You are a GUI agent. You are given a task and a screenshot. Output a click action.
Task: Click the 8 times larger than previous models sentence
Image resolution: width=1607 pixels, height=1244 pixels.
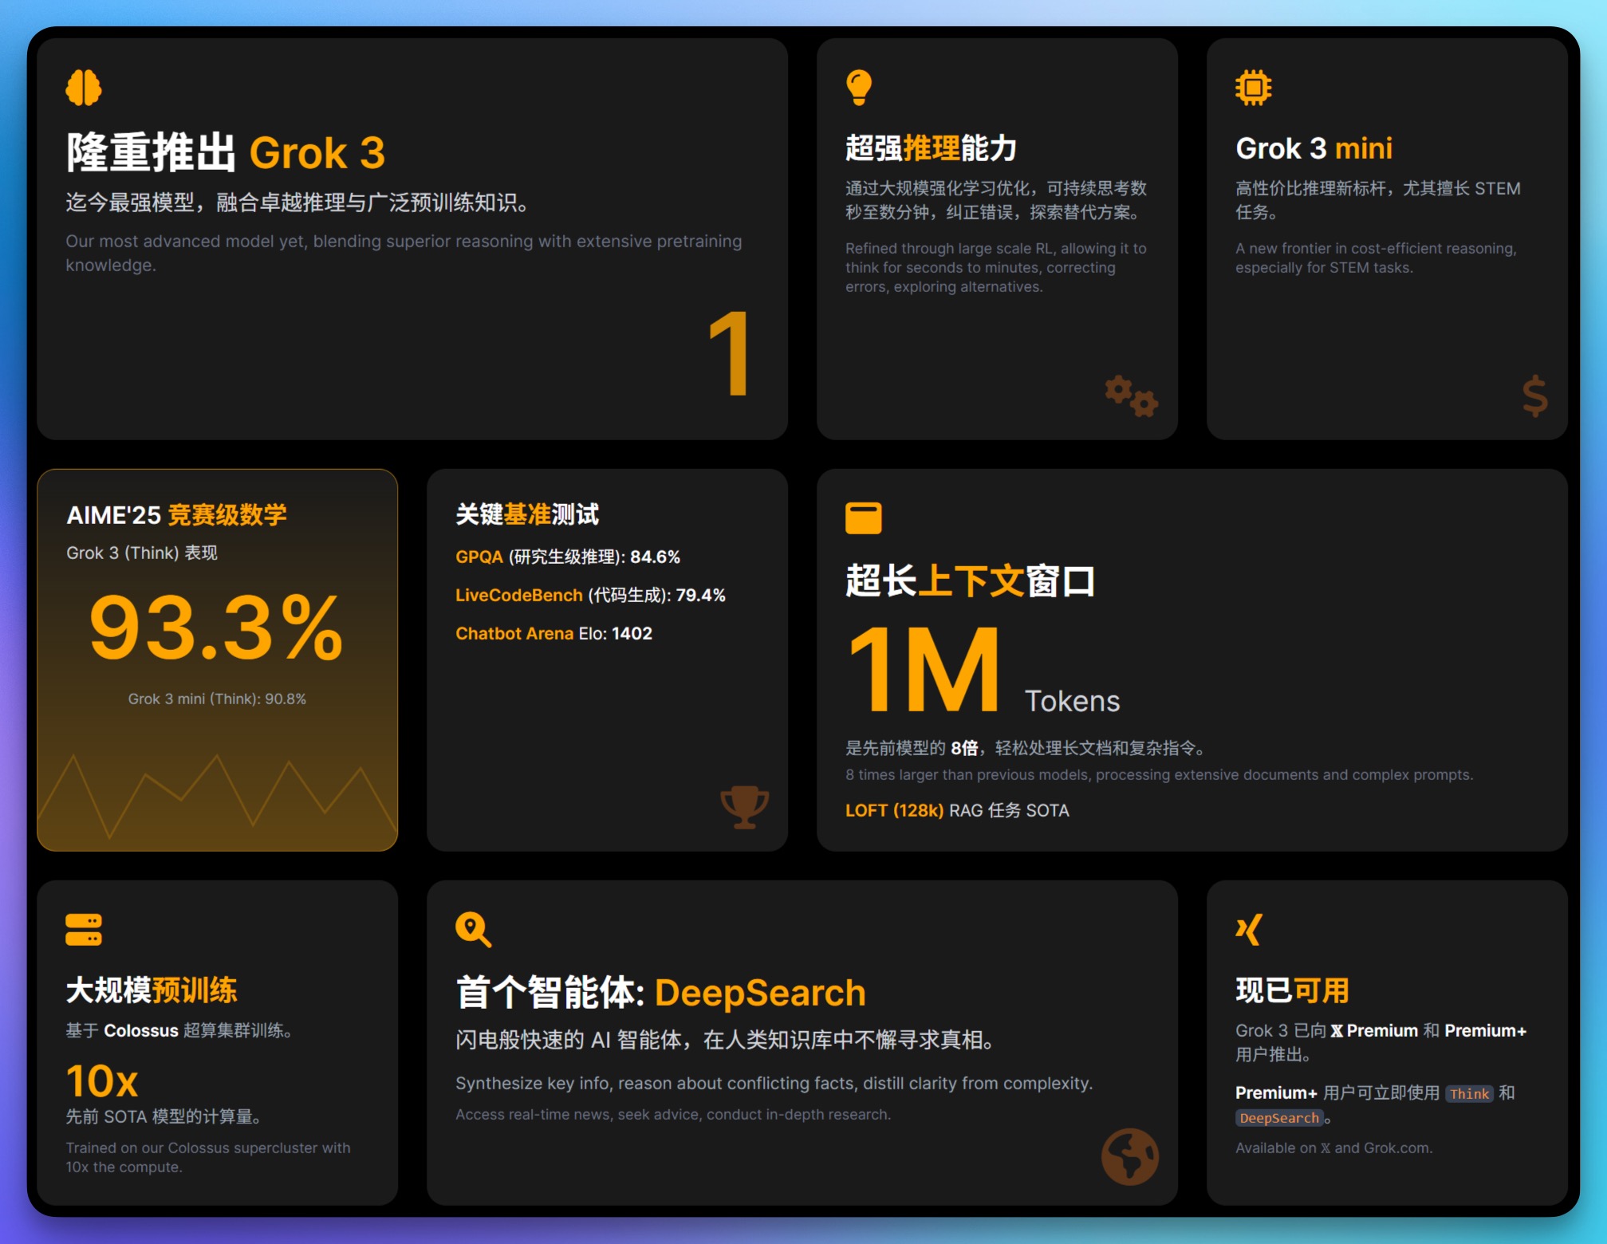click(1159, 774)
